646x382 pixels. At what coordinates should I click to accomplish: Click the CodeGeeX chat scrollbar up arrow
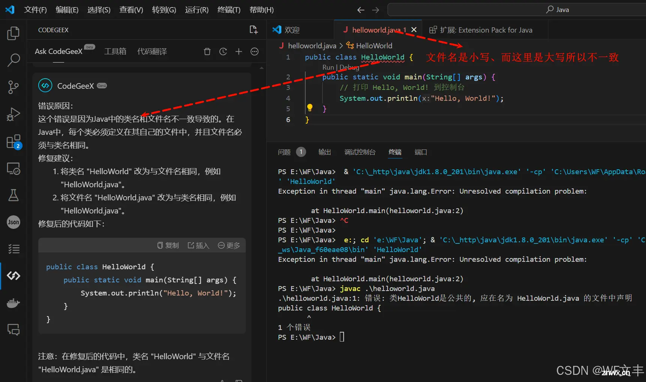[x=261, y=68]
